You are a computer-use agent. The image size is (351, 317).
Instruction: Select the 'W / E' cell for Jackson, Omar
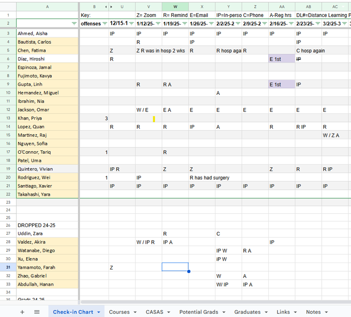(148, 110)
